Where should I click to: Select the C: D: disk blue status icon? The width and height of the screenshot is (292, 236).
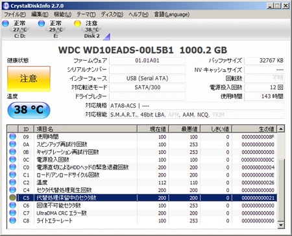(x=5, y=23)
